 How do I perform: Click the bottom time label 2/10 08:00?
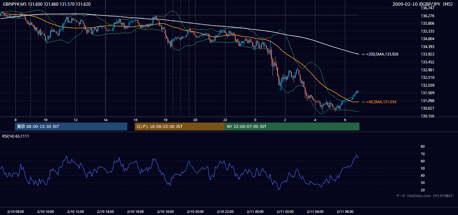coord(15,212)
